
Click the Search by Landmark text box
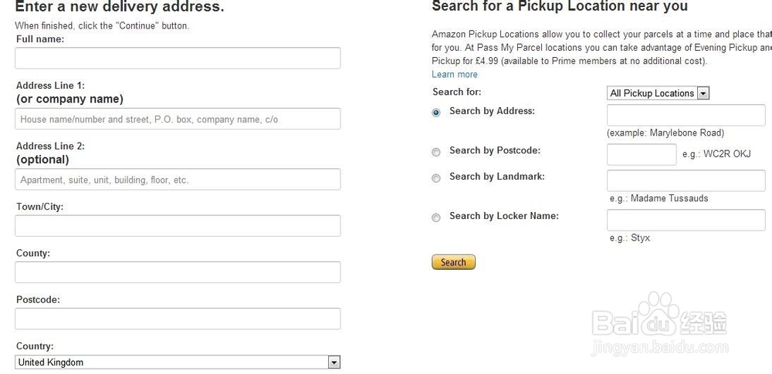pyautogui.click(x=686, y=180)
